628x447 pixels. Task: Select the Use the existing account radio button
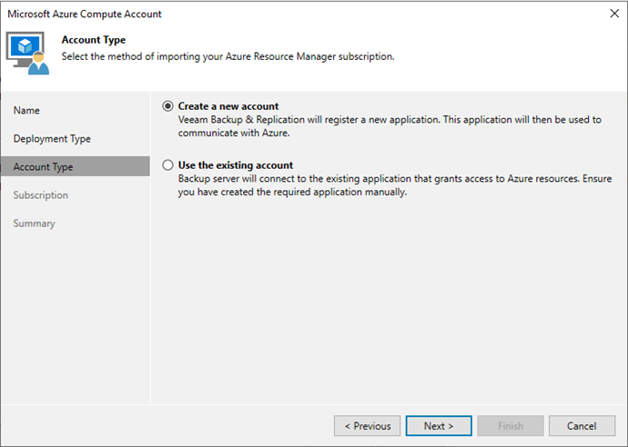click(167, 165)
